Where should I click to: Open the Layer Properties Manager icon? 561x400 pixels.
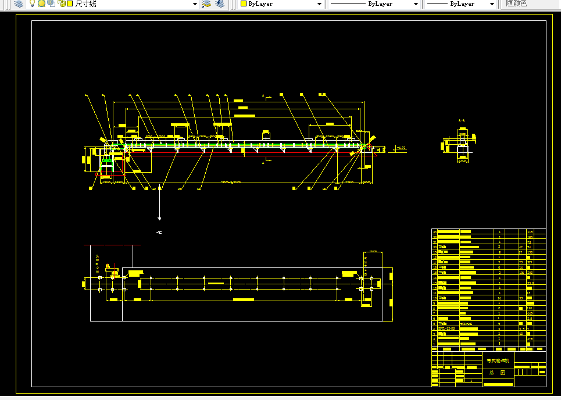(19, 3)
